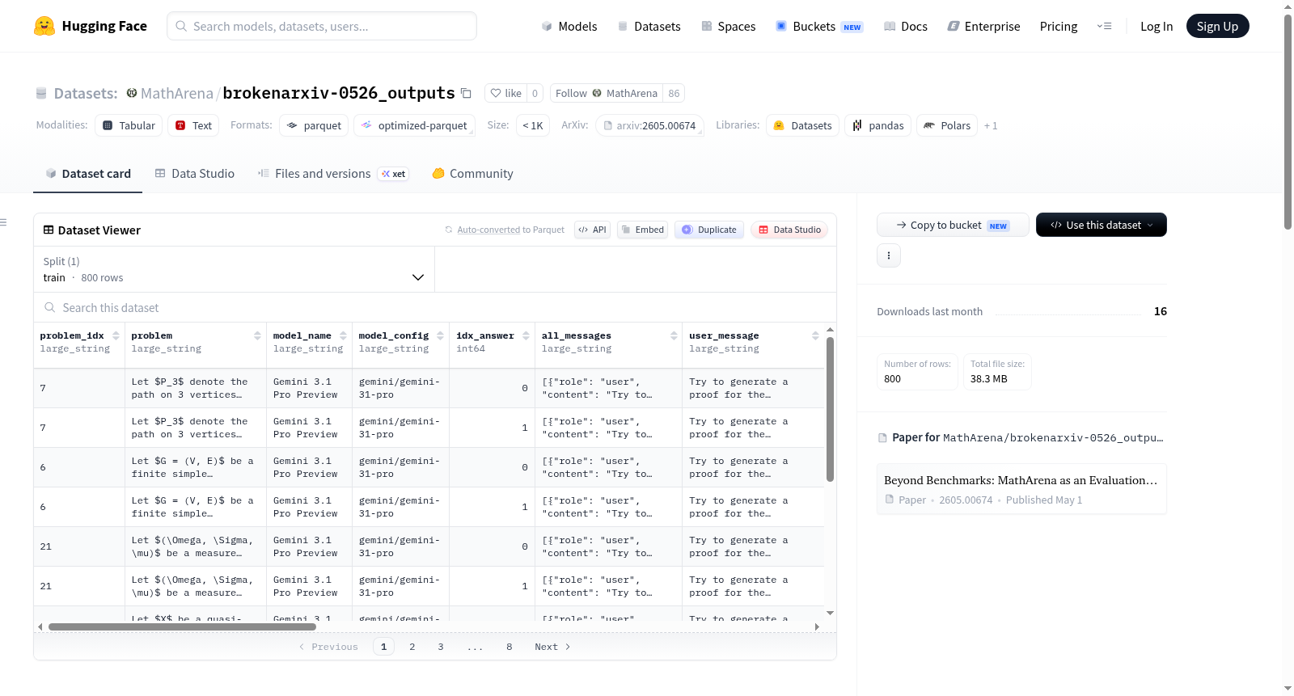The height and width of the screenshot is (696, 1294).
Task: Sort by the problem column
Action: pyautogui.click(x=257, y=335)
